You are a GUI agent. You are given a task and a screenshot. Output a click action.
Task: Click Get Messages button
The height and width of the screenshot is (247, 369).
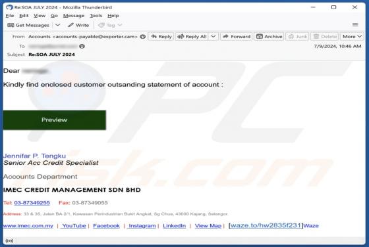tap(28, 25)
